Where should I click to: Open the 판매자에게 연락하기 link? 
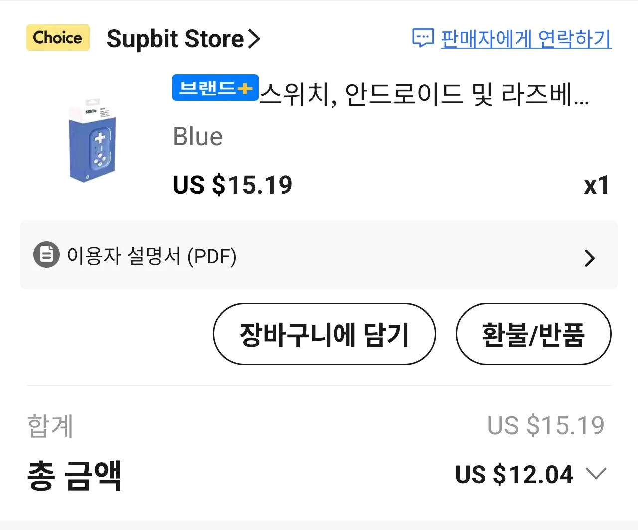click(x=525, y=39)
